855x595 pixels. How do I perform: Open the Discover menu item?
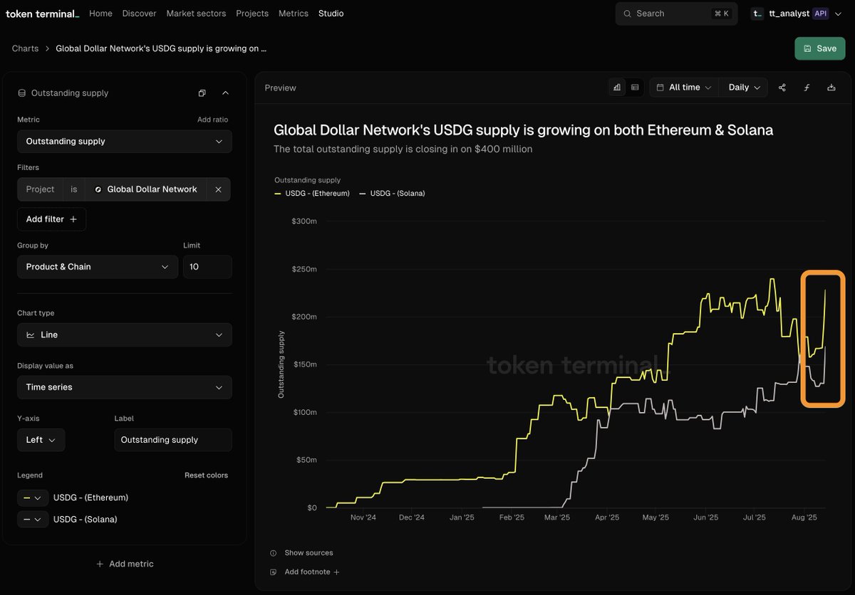139,14
